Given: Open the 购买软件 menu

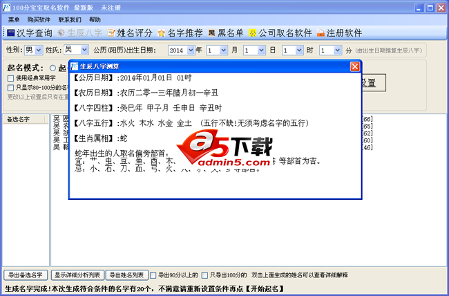Looking at the screenshot, I should coord(39,19).
